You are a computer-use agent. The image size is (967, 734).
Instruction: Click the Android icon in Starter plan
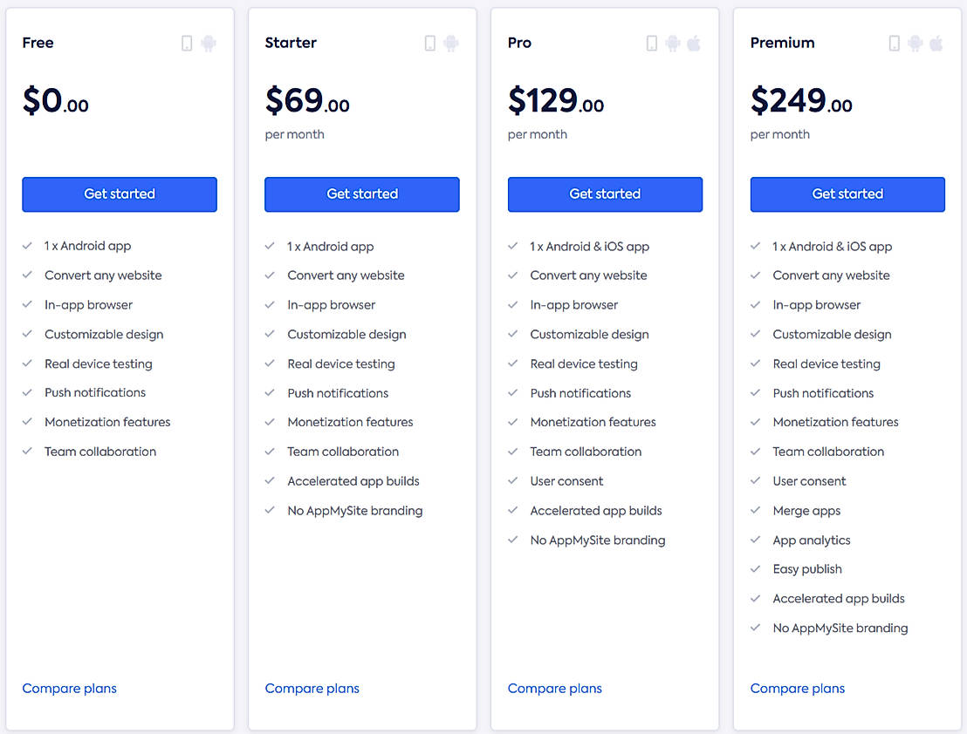pos(451,44)
